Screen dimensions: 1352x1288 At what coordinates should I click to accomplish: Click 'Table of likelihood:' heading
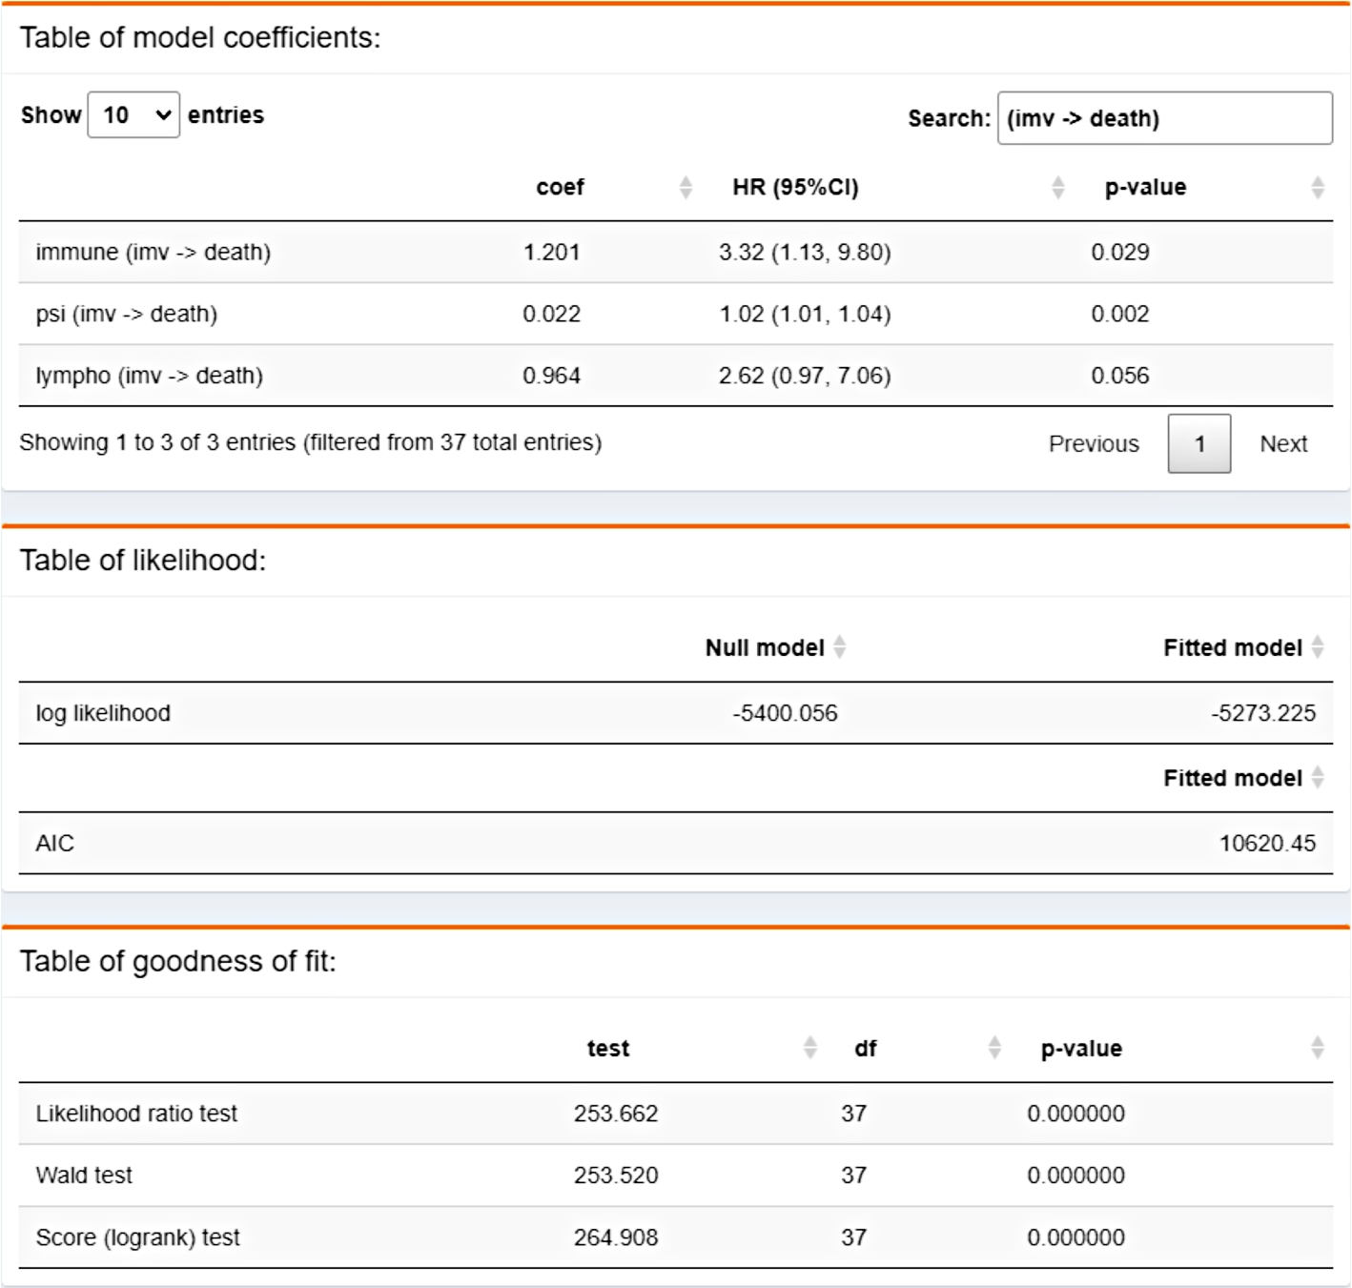coord(143,561)
